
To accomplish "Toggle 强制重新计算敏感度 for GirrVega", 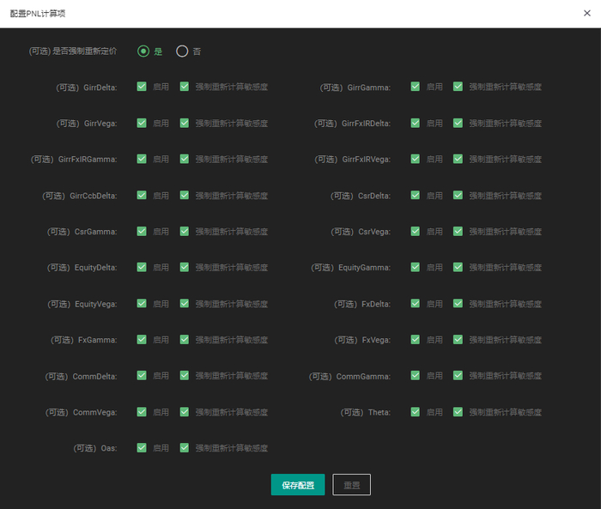I will 185,123.
